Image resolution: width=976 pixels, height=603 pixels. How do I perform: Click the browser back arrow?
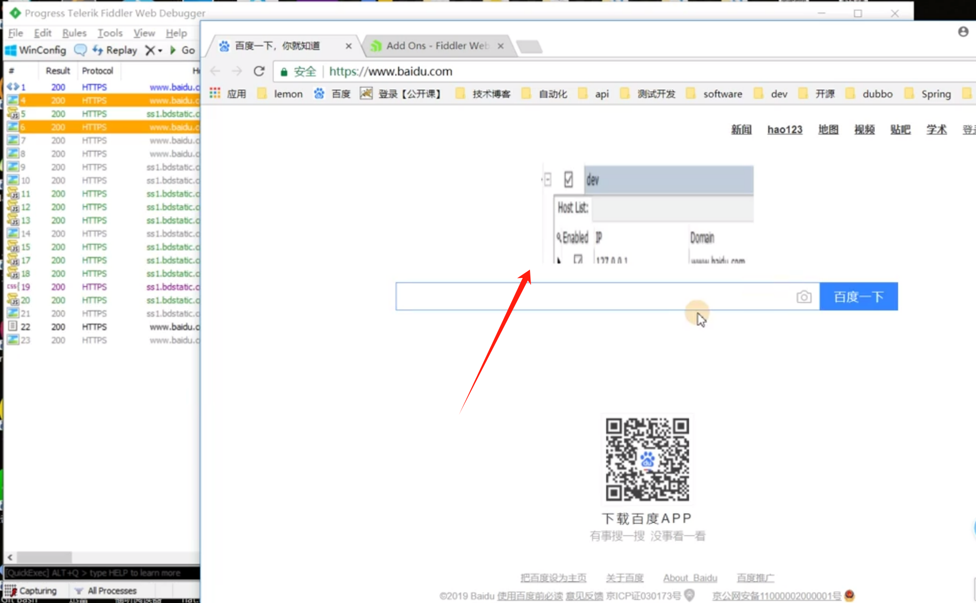216,71
